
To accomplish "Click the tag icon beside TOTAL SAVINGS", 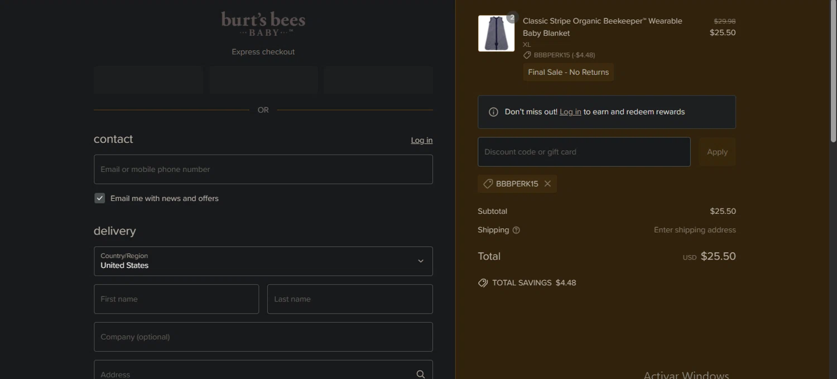I will click(483, 283).
